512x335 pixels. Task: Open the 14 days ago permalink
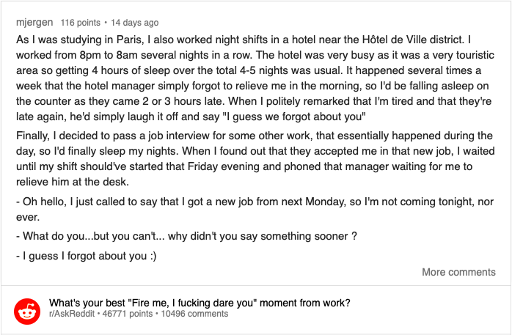pos(134,23)
